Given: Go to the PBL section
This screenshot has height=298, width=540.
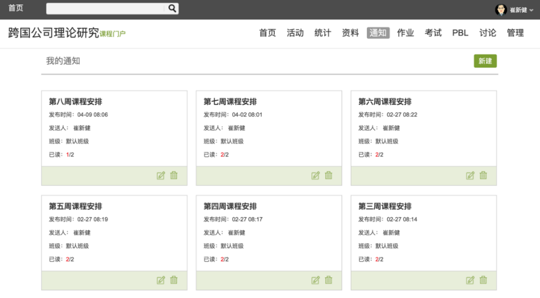Looking at the screenshot, I should [x=460, y=33].
